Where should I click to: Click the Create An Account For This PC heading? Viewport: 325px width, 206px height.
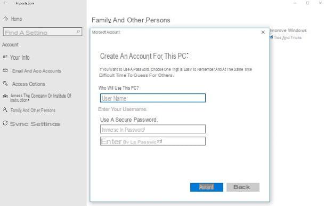[x=144, y=56]
